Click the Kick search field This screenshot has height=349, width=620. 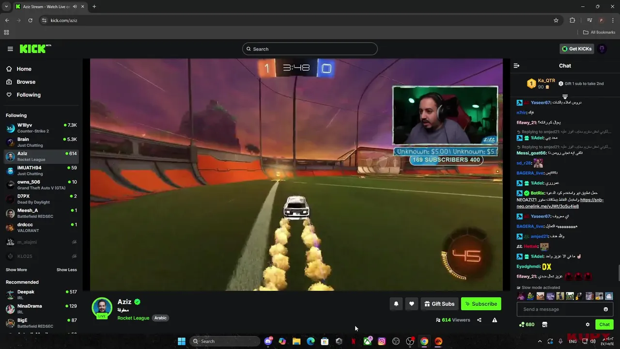[x=310, y=49]
